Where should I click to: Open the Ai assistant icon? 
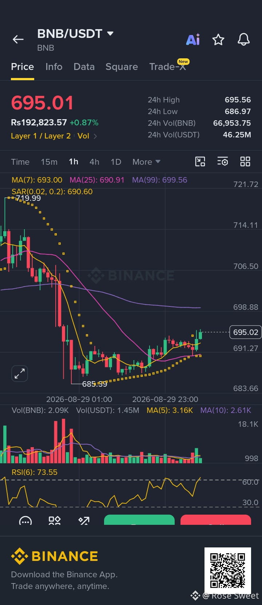click(x=193, y=39)
